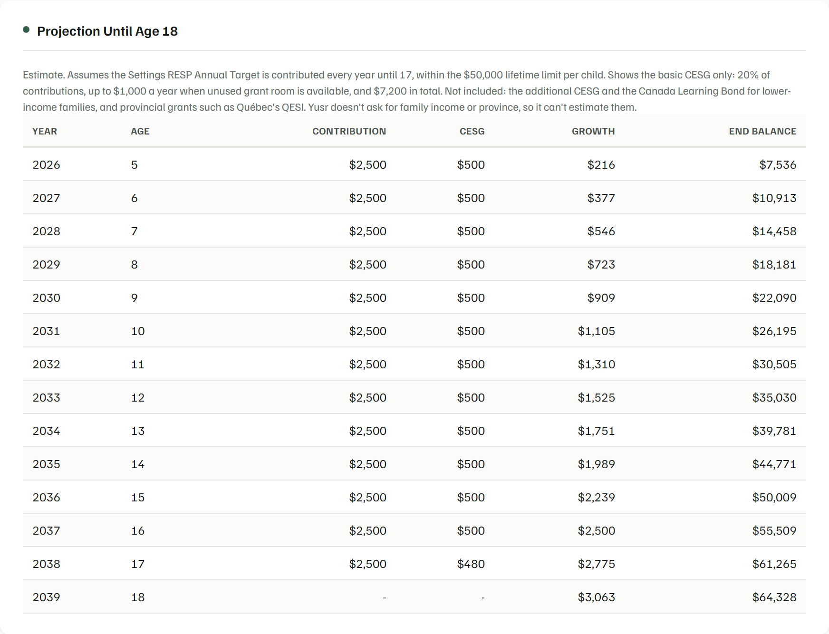This screenshot has width=829, height=634.
Task: Click end balance $14,458
Action: [774, 231]
